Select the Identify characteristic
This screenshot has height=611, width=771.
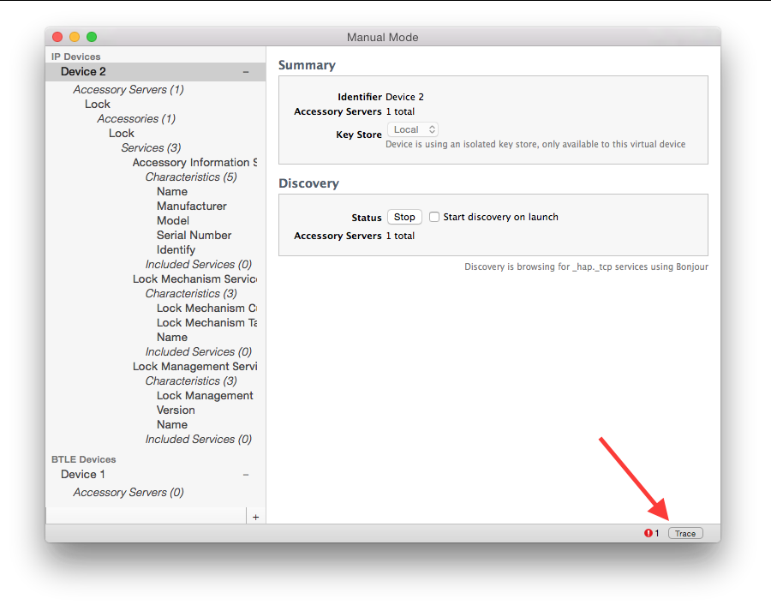click(176, 250)
